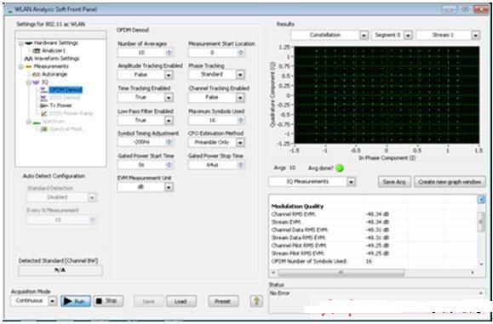493x324 pixels.
Task: Open the Amplitude Tracking Enabled dropdown
Action: (169, 75)
